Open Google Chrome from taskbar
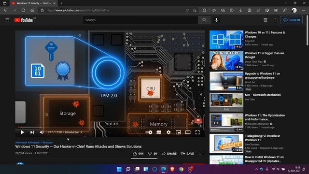Viewport: 309px width, 174px height. [x=181, y=169]
